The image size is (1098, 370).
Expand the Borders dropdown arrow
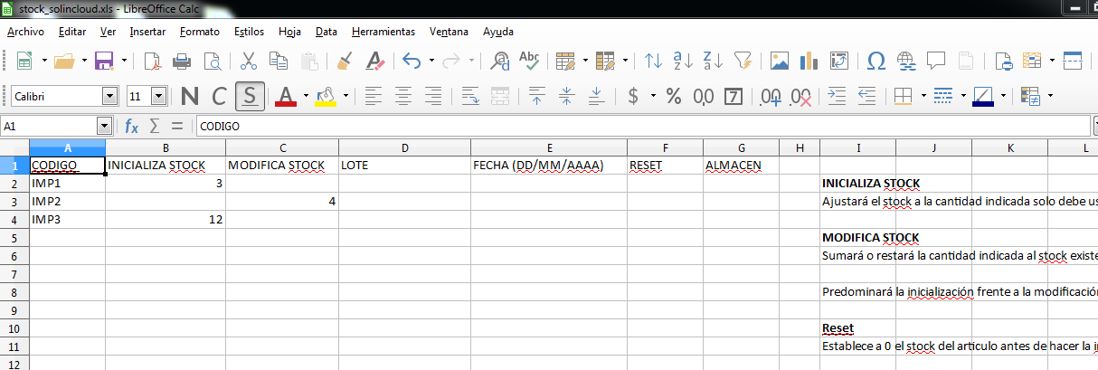[922, 96]
